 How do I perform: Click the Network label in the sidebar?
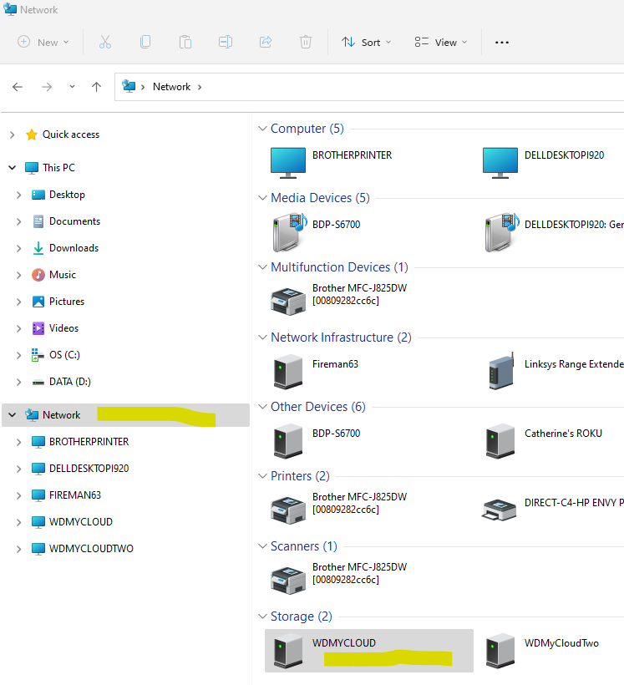pos(61,415)
